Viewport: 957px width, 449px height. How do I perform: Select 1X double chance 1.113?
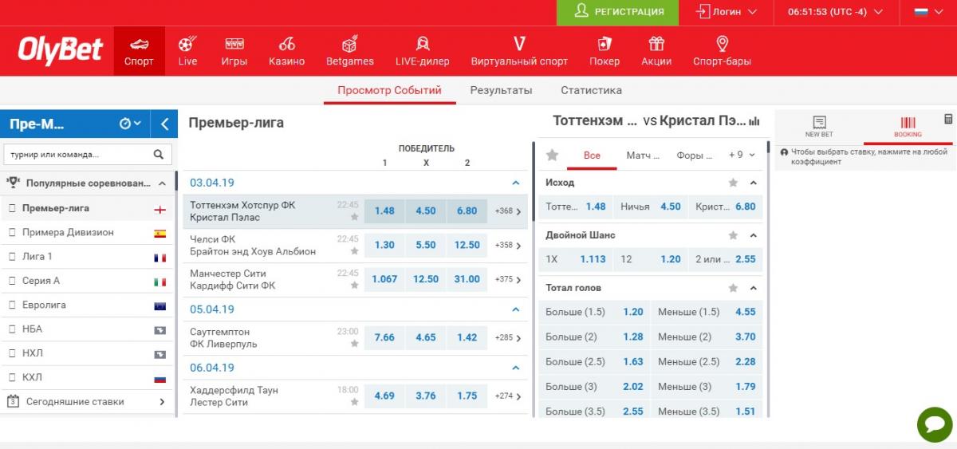click(576, 259)
